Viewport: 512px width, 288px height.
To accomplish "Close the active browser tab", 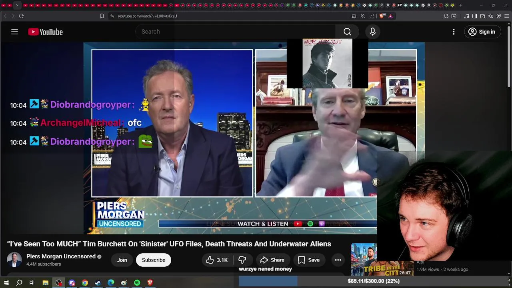I will point(17,5).
